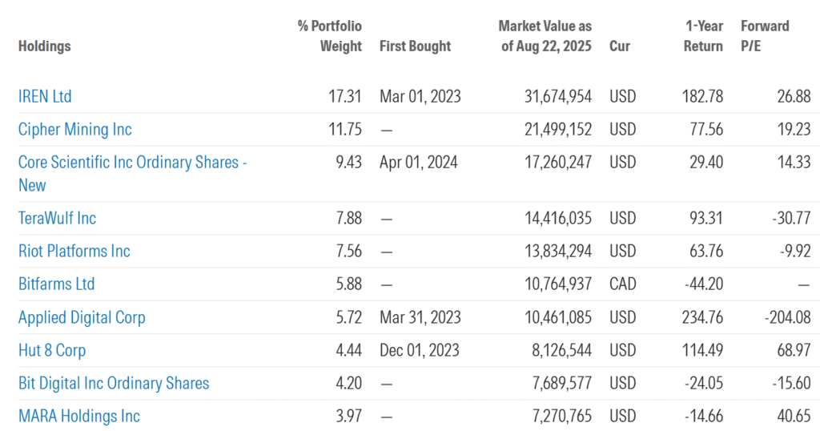Viewport: 820px width, 431px height.
Task: Click Applied Digital Corp link
Action: click(82, 317)
